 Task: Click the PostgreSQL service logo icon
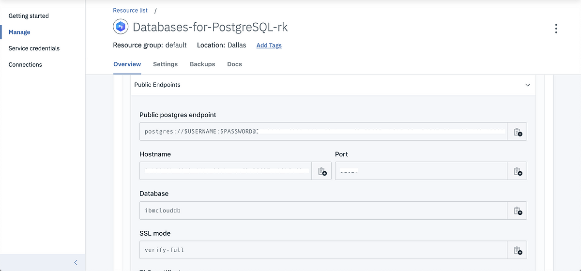point(121,27)
